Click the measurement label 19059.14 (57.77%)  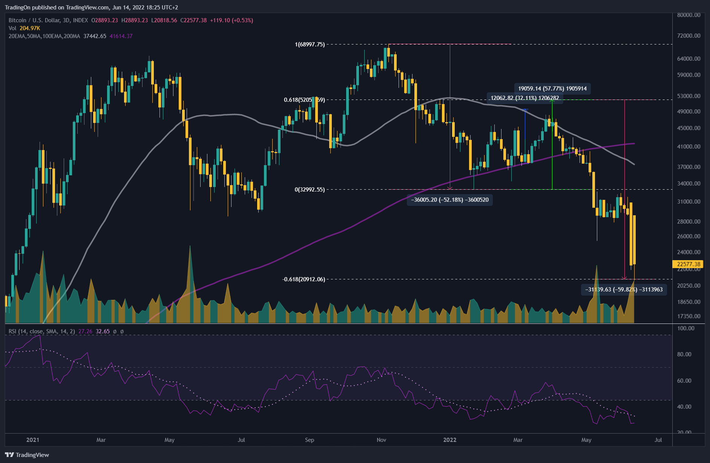552,89
